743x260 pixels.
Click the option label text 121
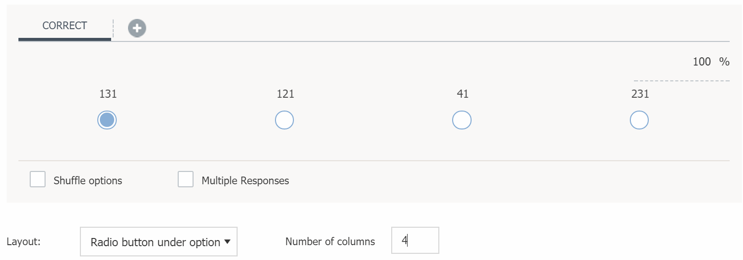(285, 94)
